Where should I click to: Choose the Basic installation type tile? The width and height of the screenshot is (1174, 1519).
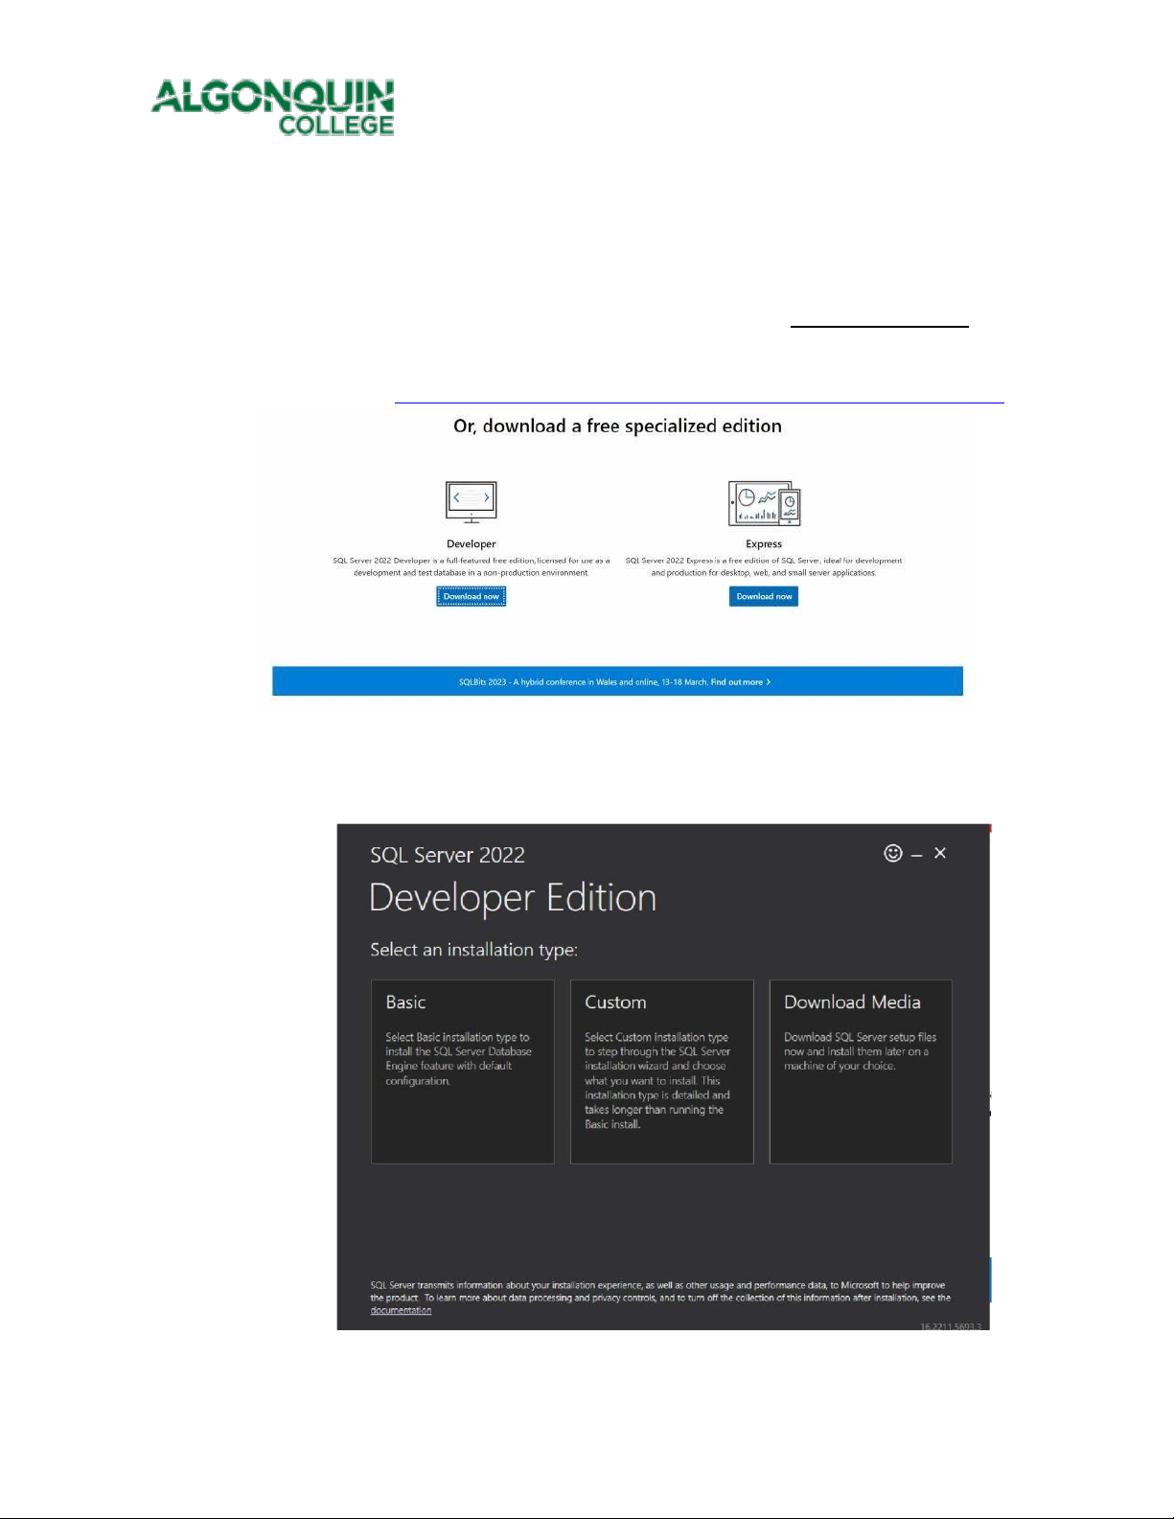pos(463,1071)
